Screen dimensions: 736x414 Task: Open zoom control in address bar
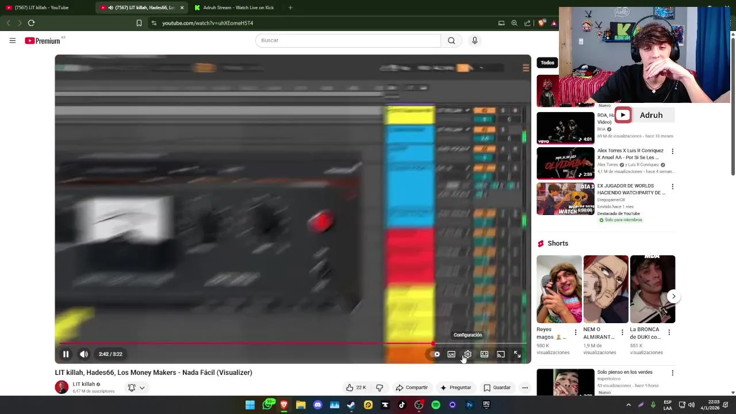(514, 23)
